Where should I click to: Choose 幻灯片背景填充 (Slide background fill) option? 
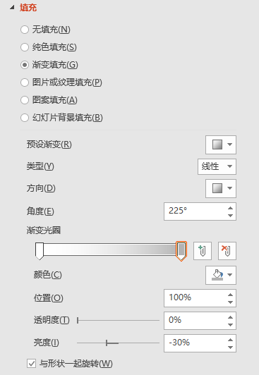point(61,118)
